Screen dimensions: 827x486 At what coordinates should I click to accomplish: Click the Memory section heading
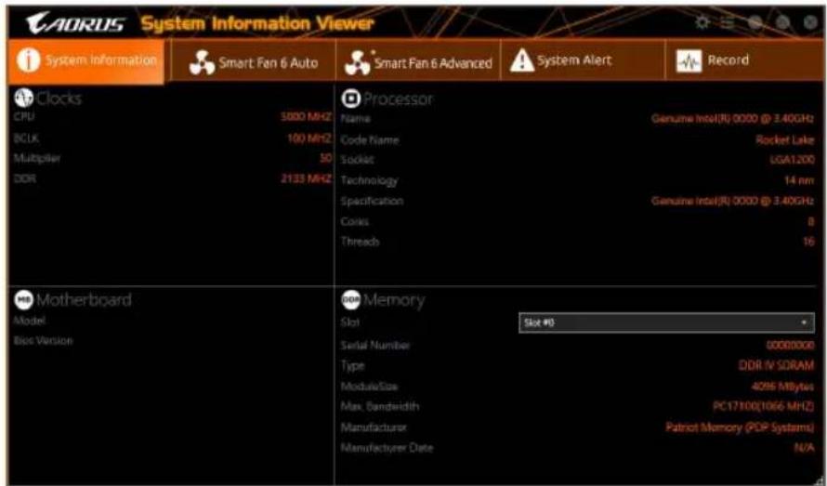(x=394, y=300)
